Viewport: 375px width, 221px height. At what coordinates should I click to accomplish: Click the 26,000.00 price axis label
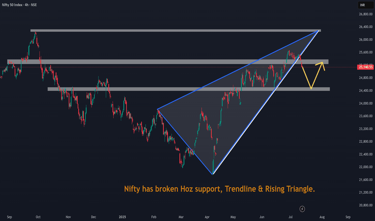pos(366,40)
